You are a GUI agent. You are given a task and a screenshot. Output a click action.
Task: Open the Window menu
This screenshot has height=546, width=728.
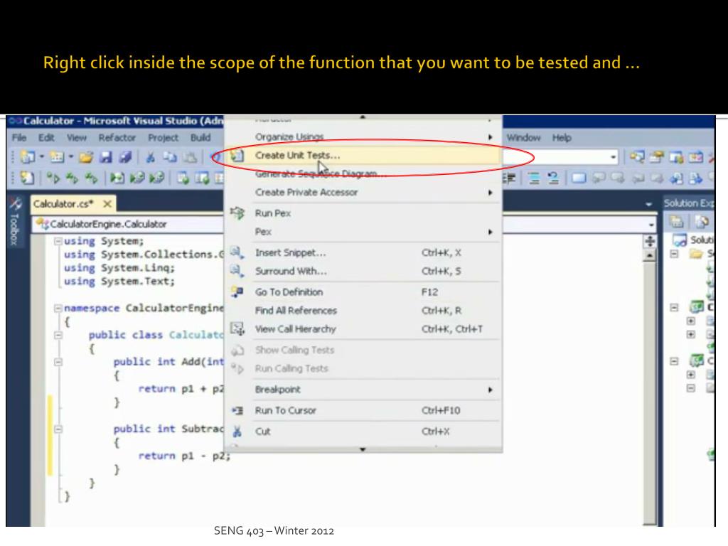[x=524, y=138]
